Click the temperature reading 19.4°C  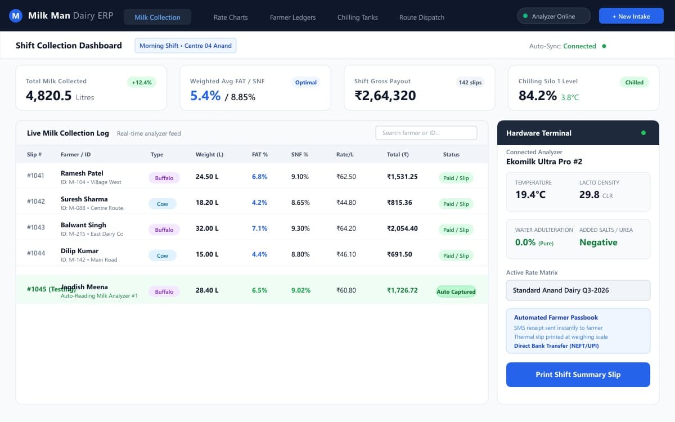point(530,195)
